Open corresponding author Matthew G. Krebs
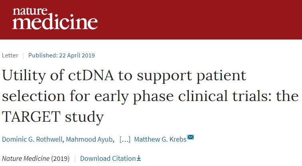This screenshot has height=166, width=302. click(x=160, y=139)
